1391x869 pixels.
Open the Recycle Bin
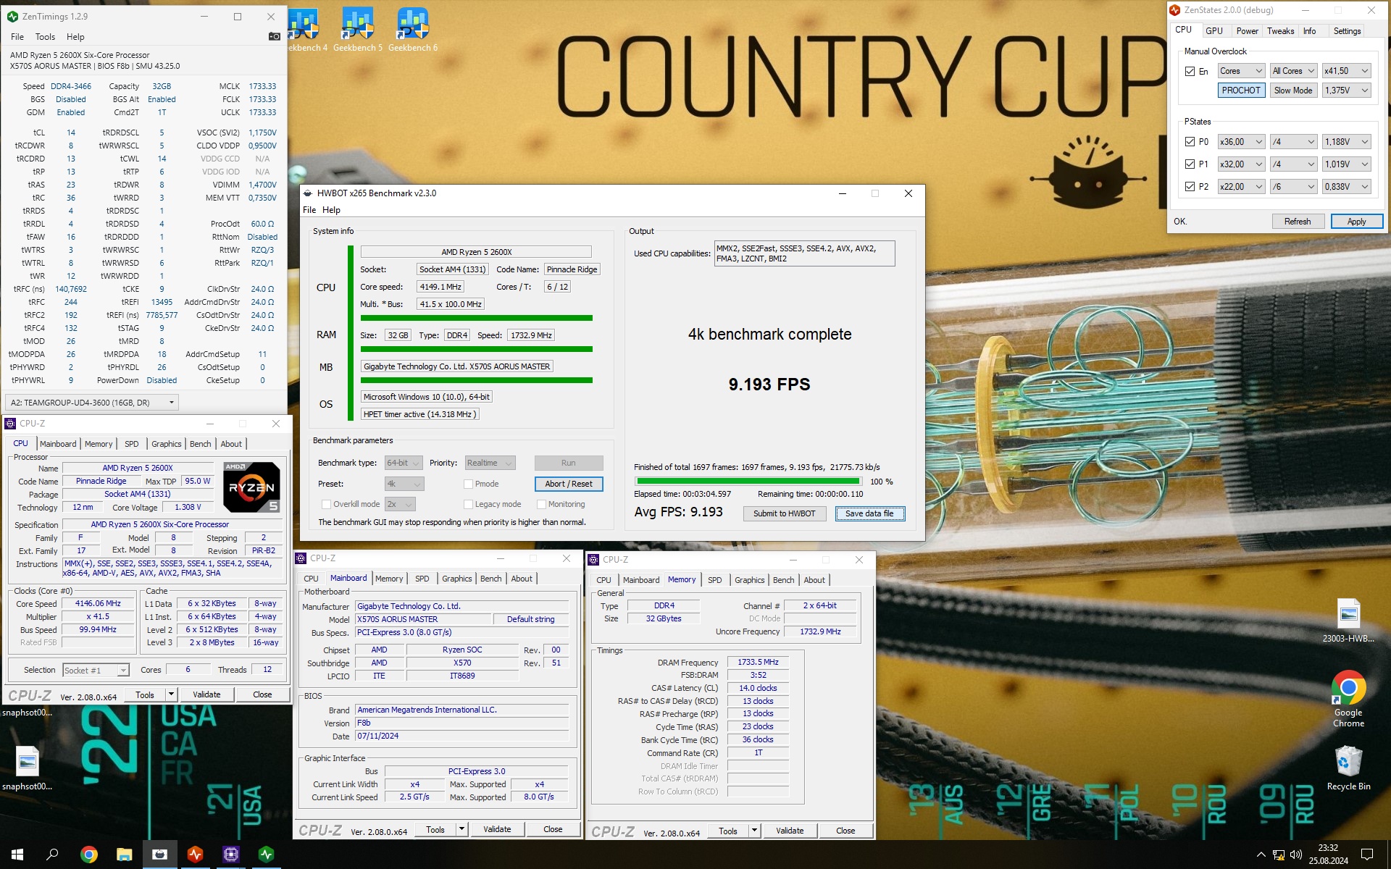[x=1348, y=768]
